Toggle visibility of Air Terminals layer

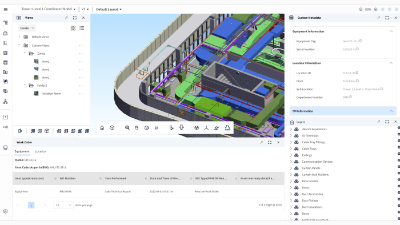398,134
